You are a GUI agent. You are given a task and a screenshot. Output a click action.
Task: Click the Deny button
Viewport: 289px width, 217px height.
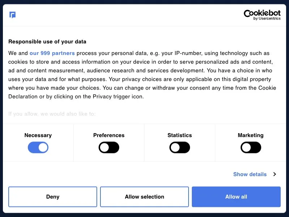click(53, 197)
